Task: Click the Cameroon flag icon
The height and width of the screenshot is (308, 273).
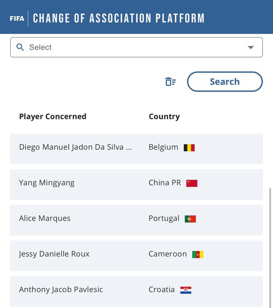Action: (x=198, y=254)
